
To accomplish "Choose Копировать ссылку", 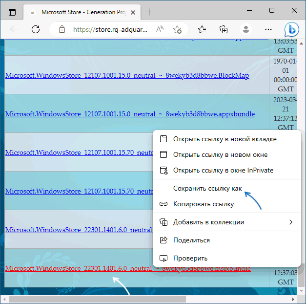I will click(x=227, y=204).
